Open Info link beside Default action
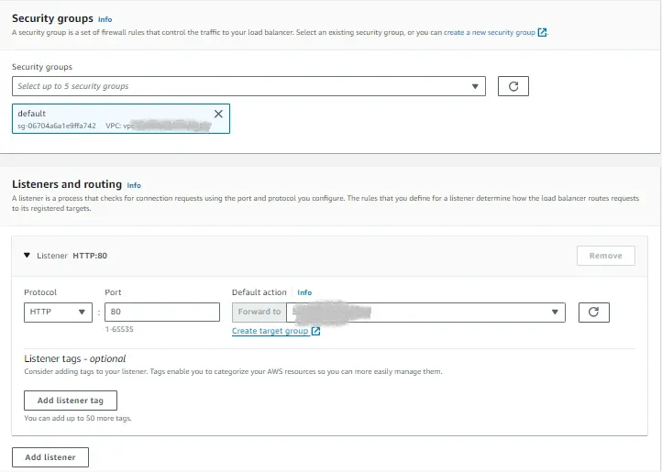 coord(304,292)
